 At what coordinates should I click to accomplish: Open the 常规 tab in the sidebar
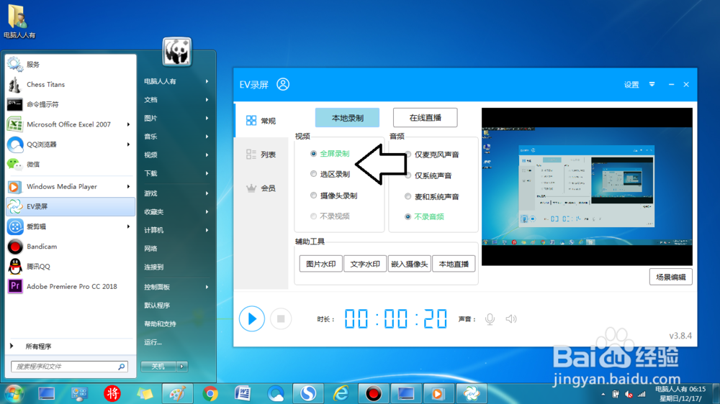261,121
